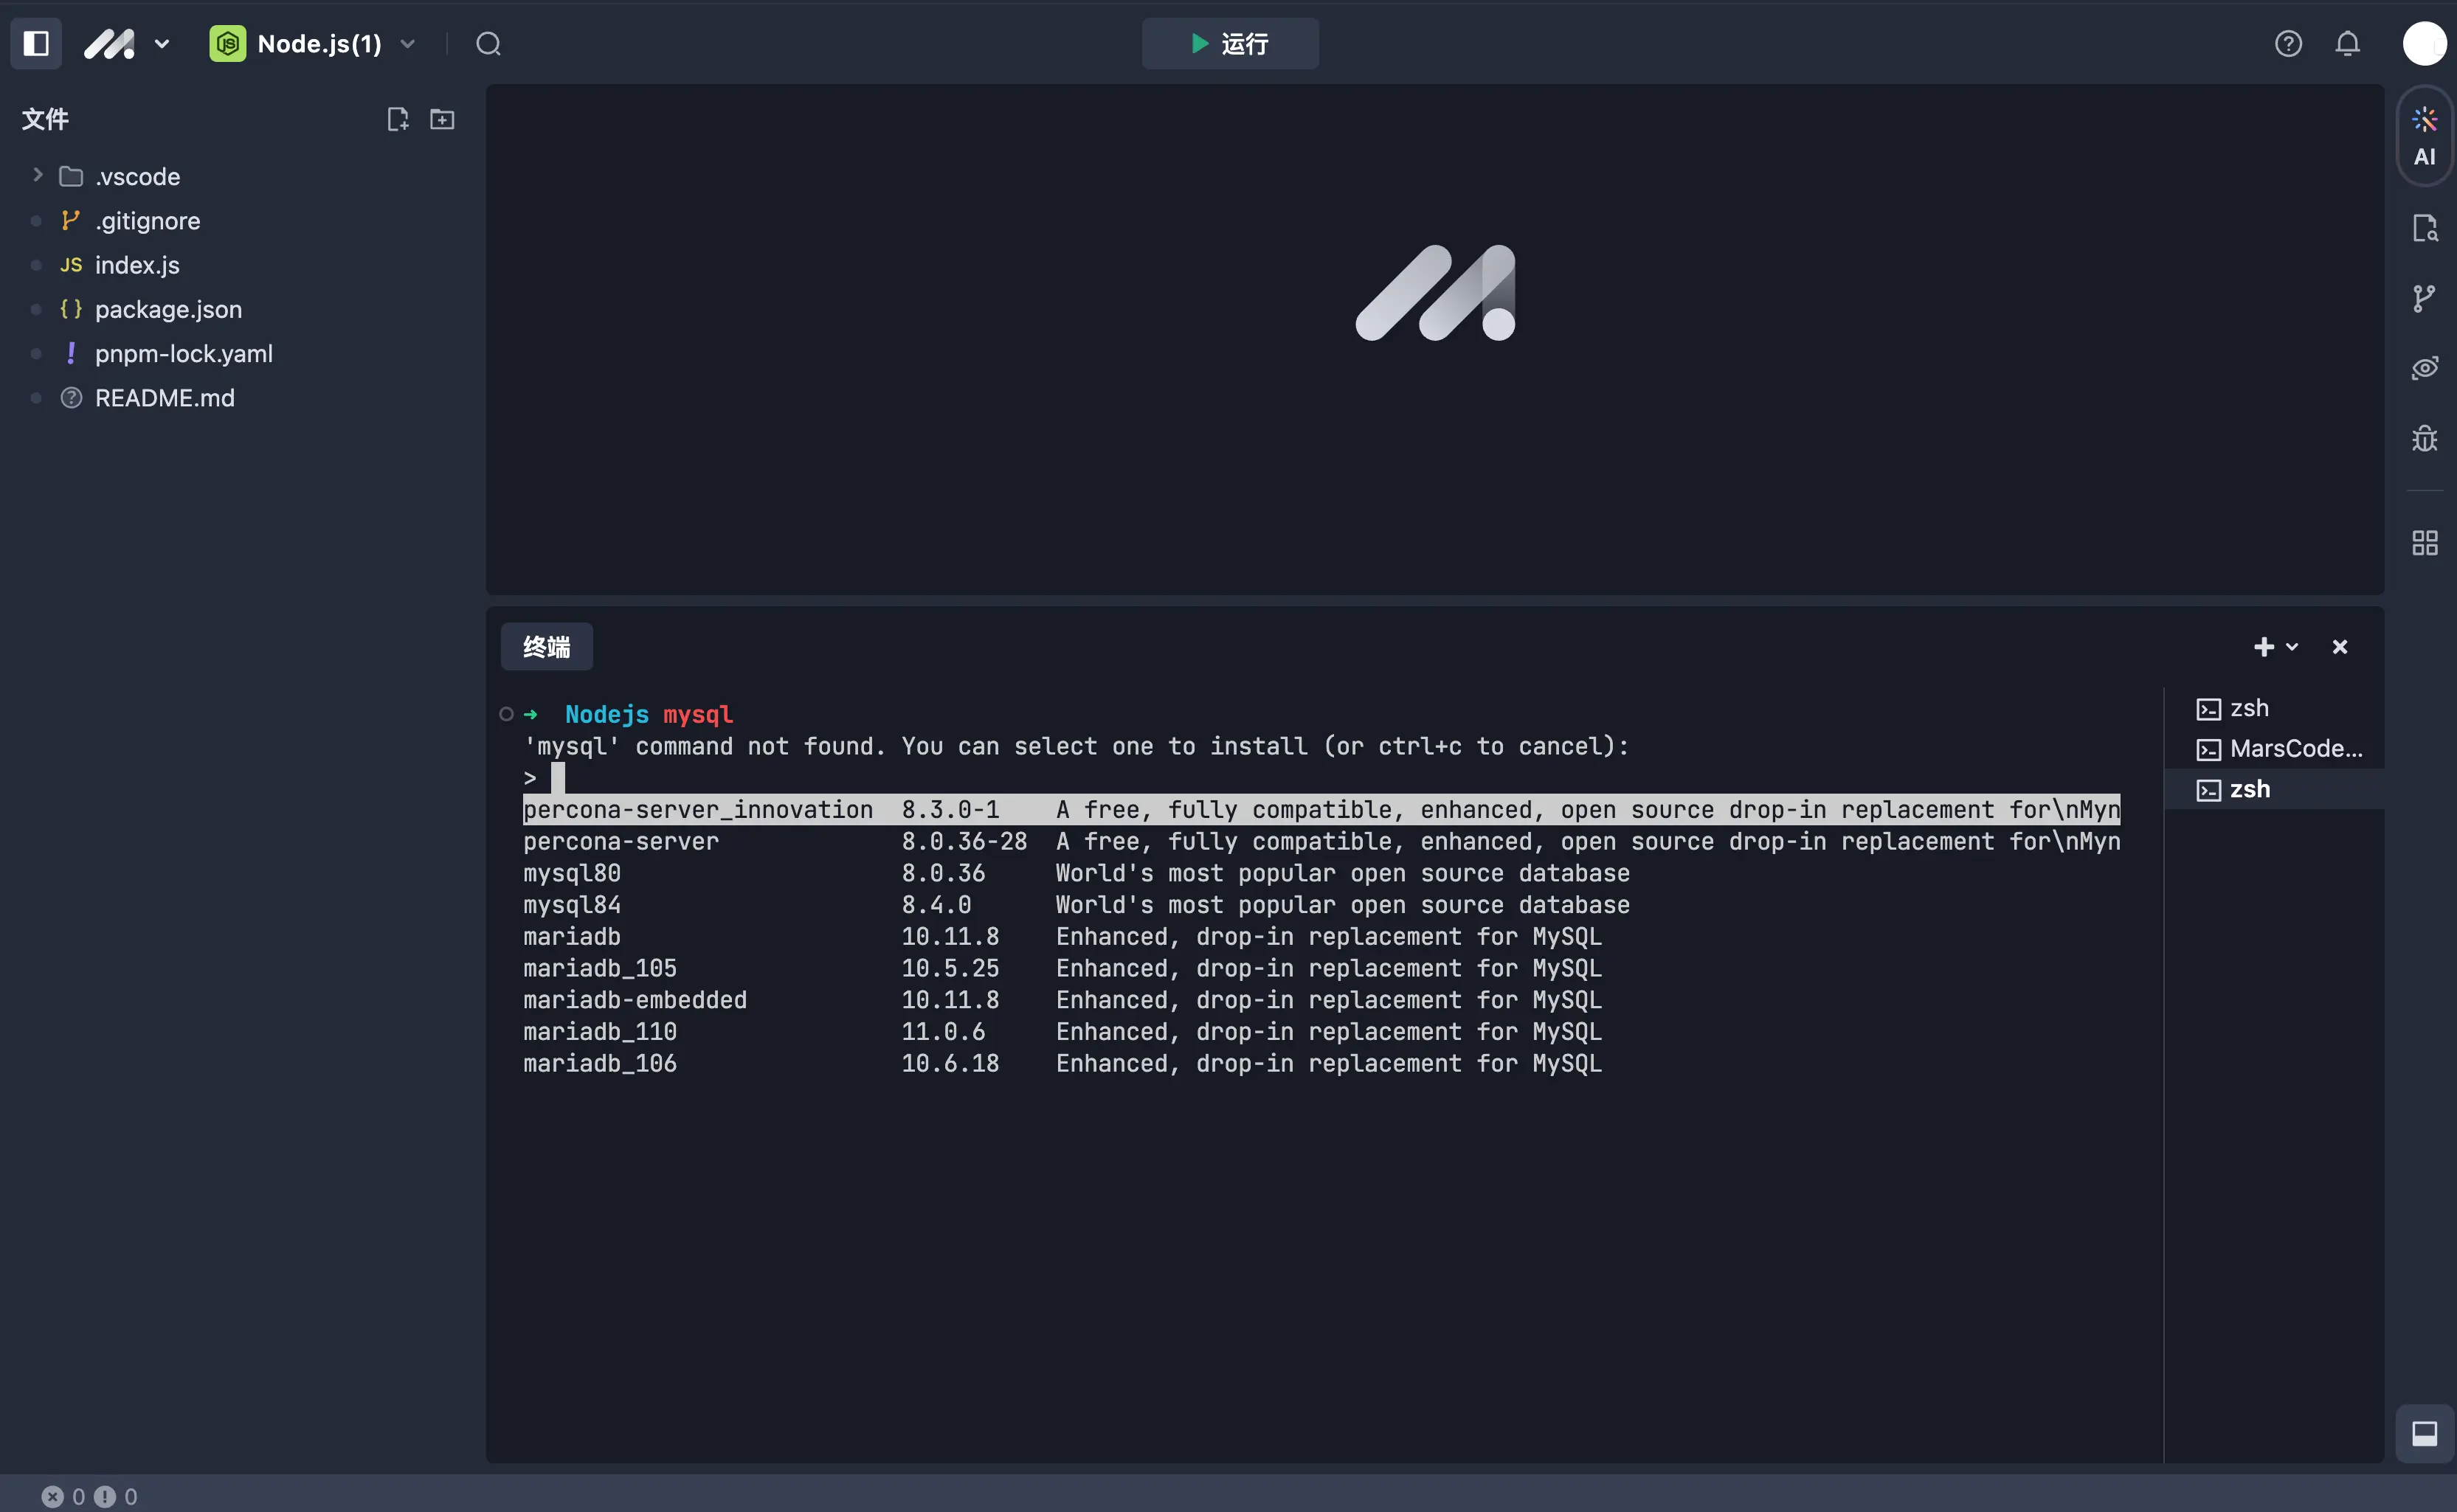Toggle the bottom panel layout icon
Screen dimensions: 2457x1512
click(2424, 1433)
